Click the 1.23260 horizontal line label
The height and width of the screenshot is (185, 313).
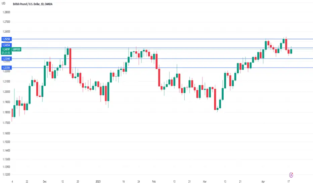6,59
